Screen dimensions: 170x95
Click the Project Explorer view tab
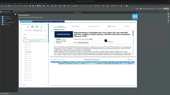click(6, 12)
